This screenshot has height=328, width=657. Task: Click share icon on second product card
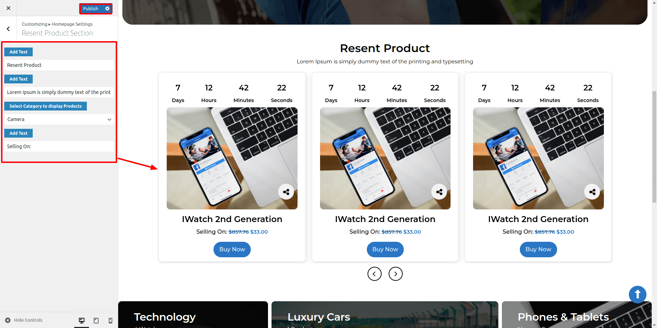tap(439, 192)
